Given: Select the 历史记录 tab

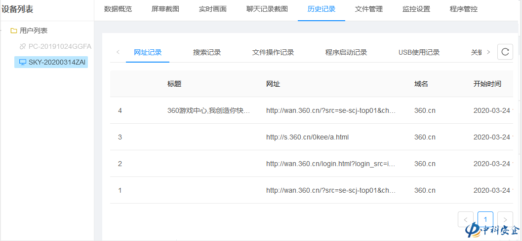Looking at the screenshot, I should click(x=321, y=9).
